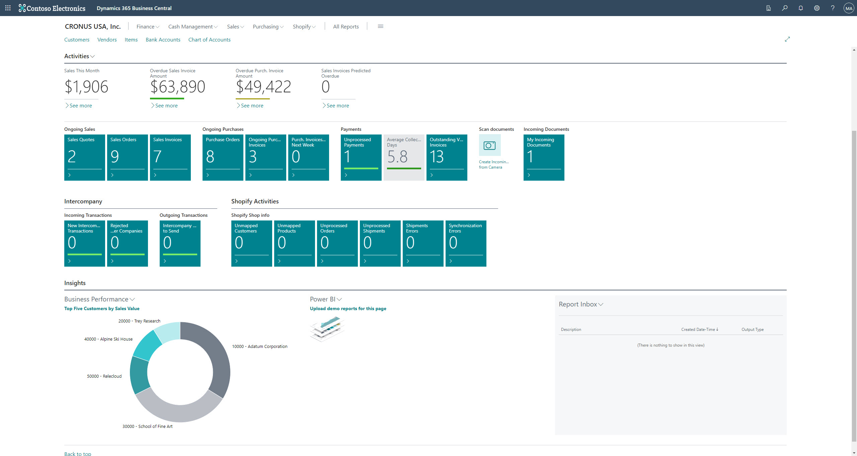
Task: Click Upload demo reports for this page
Action: pyautogui.click(x=348, y=308)
